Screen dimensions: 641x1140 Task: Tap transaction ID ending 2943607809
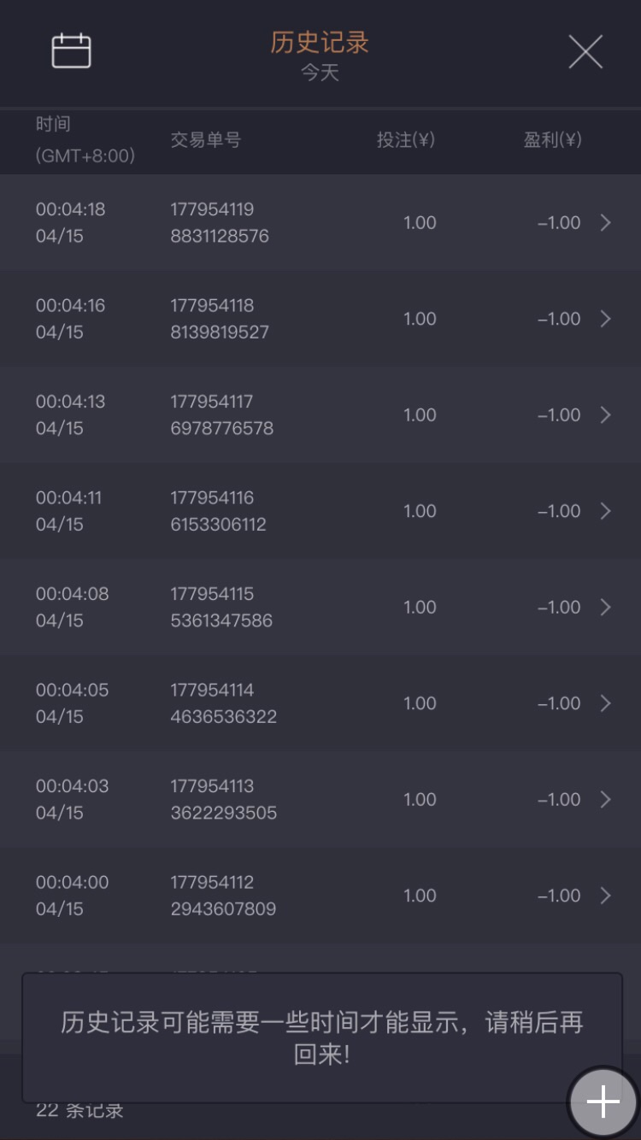(x=223, y=896)
